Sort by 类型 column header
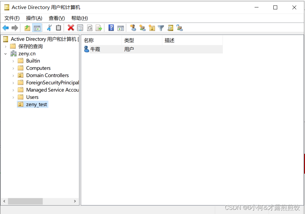The width and height of the screenshot is (305, 214). tap(142, 40)
